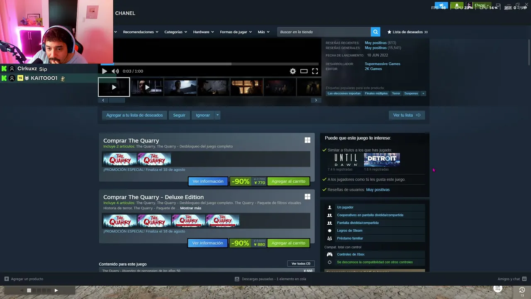Image resolution: width=531 pixels, height=299 pixels.
Task: Click the overlay play arrow icon
Action: [x=56, y=290]
